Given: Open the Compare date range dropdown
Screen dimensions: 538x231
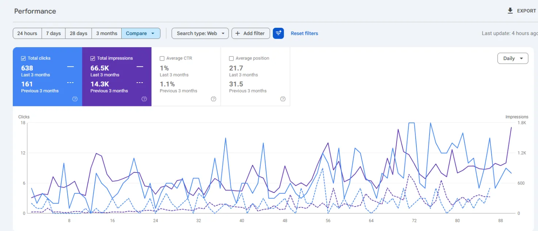Looking at the screenshot, I should 141,33.
